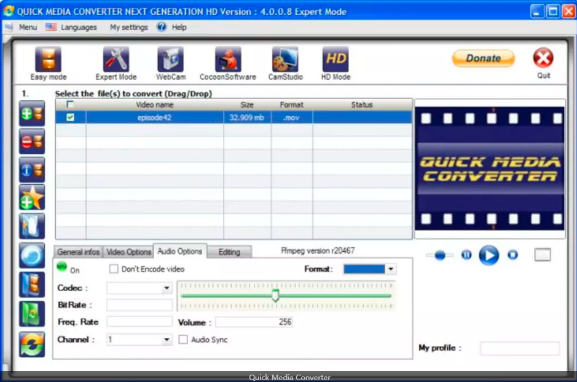Expand the Codec dropdown

(167, 289)
